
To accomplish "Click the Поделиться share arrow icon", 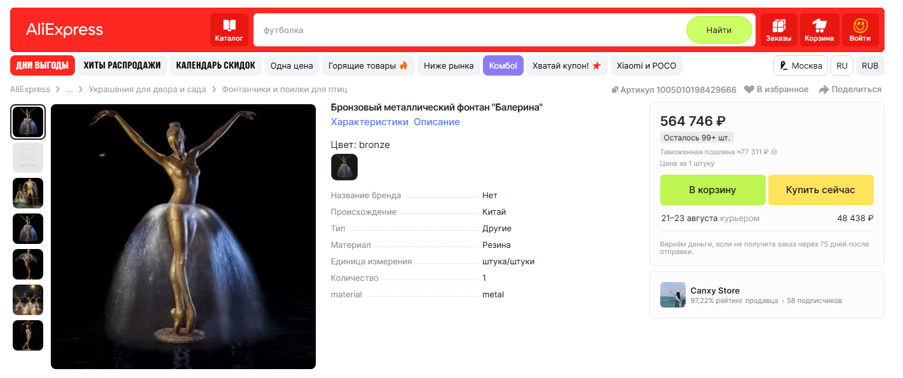I will [x=824, y=90].
